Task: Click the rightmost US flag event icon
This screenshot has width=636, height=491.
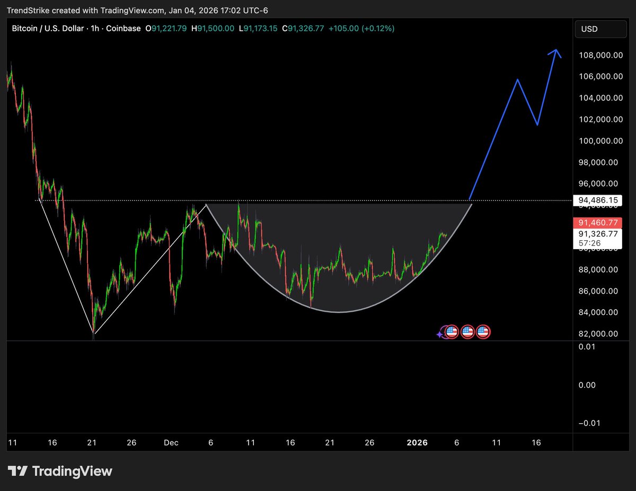Action: point(483,332)
